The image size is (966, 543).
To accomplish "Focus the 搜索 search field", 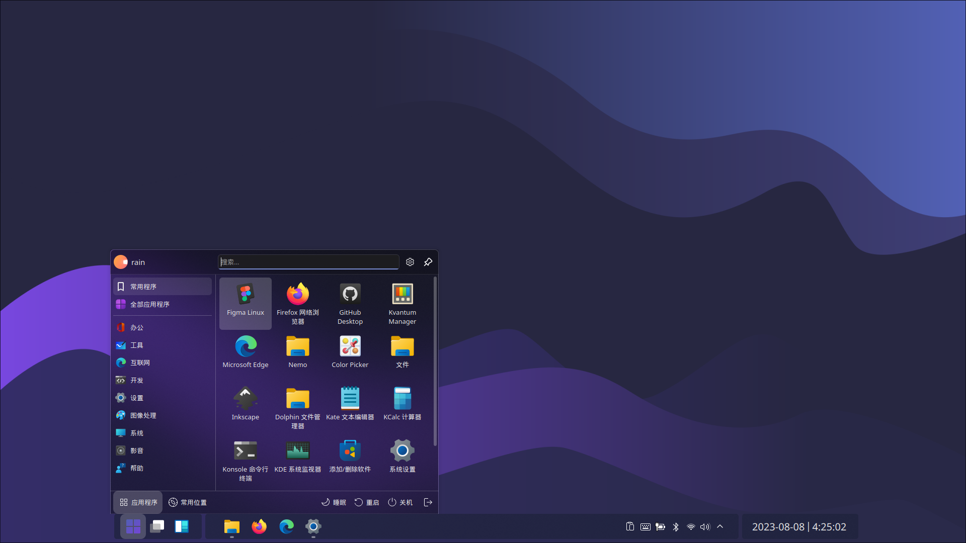I will pos(308,262).
